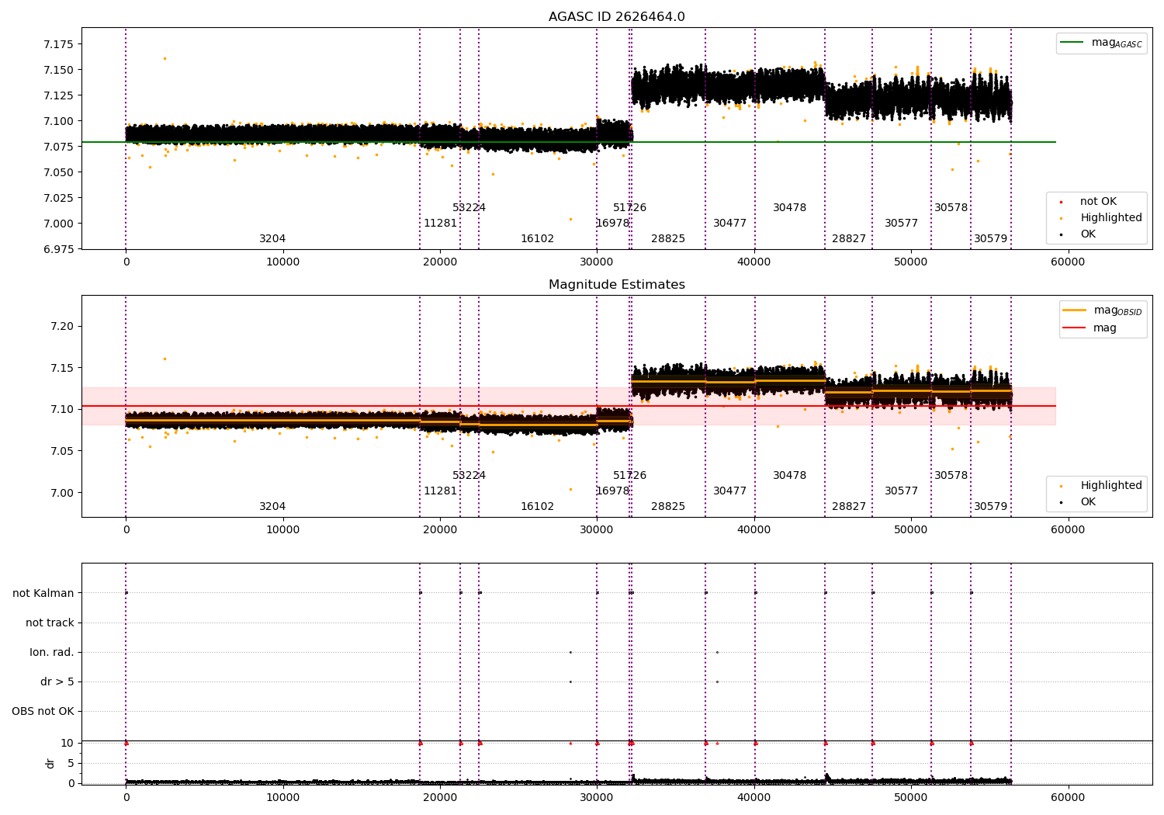Screen dimensions: 1164x815
Task: Click OBSID label 11281 in the top plot
Action: 440,224
